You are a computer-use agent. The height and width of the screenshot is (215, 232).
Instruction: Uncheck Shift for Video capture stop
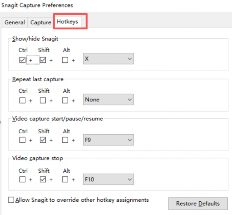pos(43,180)
